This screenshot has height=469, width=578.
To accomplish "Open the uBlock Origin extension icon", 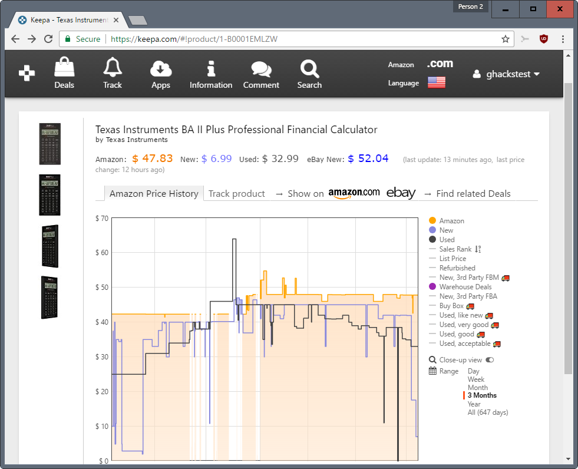I will coord(544,39).
